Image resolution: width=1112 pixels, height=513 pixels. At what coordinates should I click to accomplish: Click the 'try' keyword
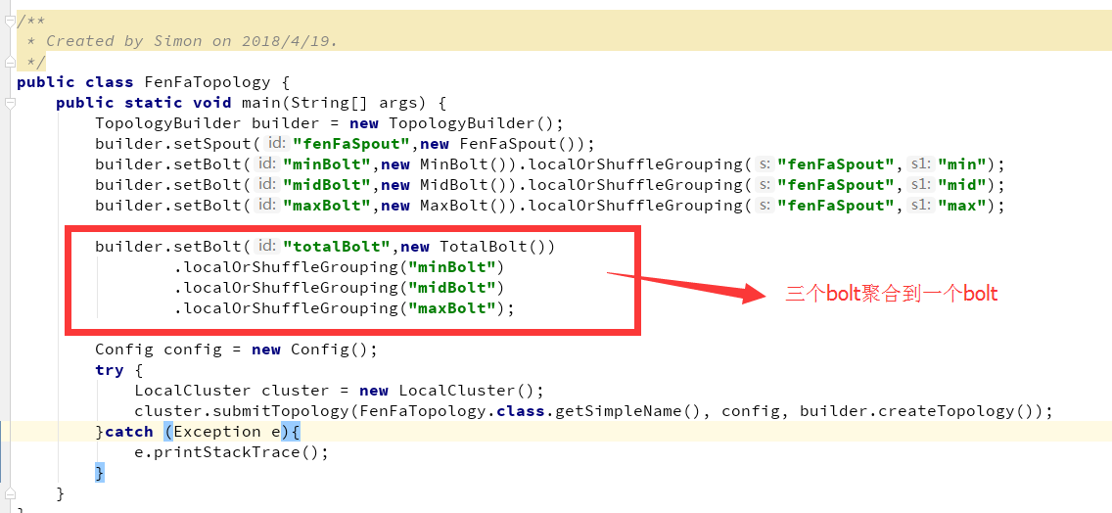(x=110, y=370)
